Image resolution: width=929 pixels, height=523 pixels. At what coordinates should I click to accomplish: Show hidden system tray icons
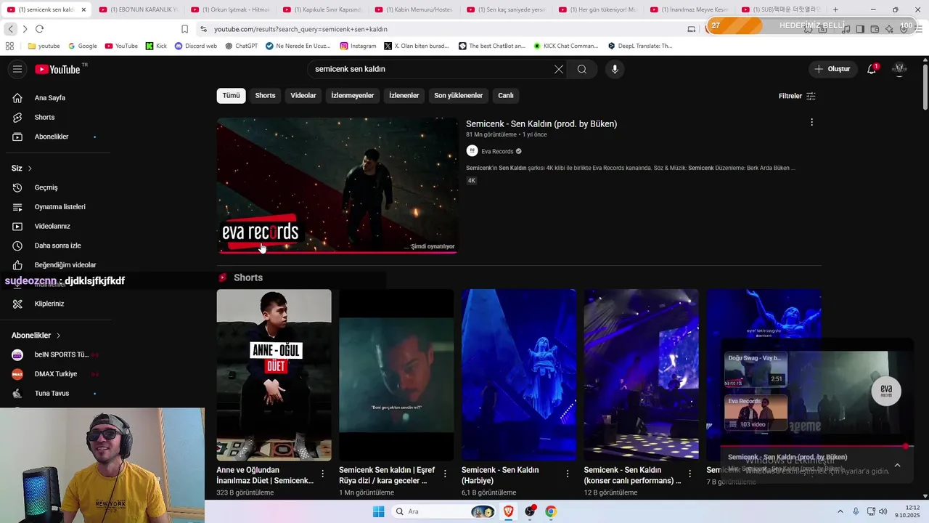840,511
